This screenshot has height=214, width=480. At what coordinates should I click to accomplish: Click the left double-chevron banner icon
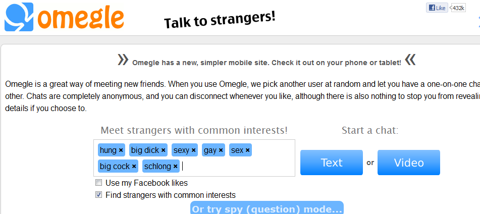[x=123, y=60]
